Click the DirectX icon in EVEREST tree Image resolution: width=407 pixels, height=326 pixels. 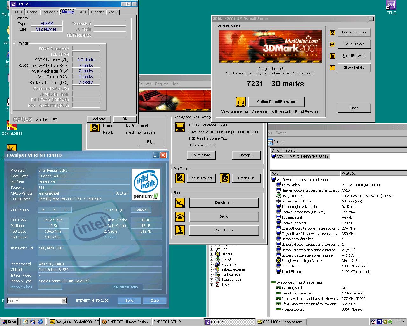217,254
